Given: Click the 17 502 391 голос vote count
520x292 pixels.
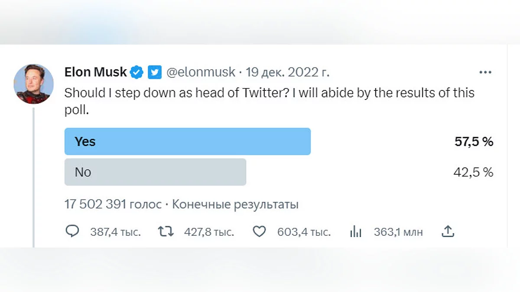Looking at the screenshot, I should point(113,204).
